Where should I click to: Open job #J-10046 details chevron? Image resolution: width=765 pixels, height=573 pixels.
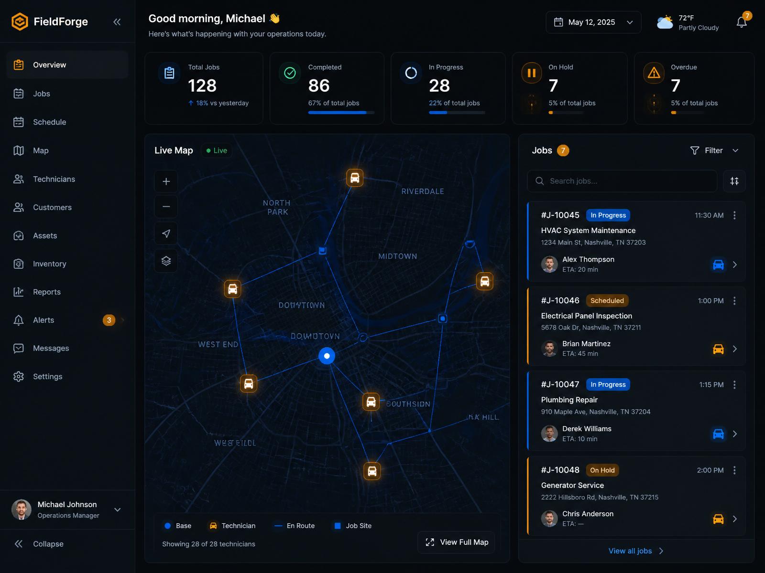pyautogui.click(x=735, y=349)
